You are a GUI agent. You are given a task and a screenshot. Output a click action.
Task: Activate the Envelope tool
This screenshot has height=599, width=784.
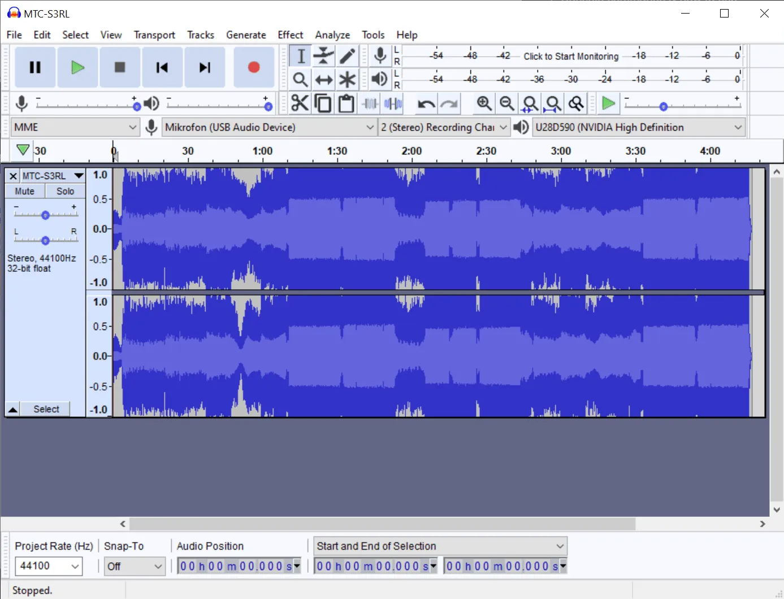point(323,56)
